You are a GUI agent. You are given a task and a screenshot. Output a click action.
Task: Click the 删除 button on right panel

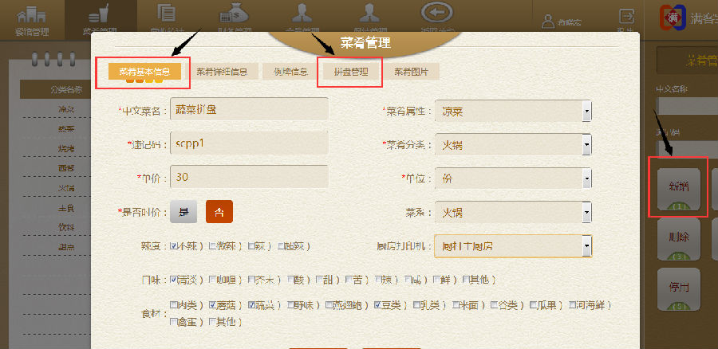click(679, 238)
